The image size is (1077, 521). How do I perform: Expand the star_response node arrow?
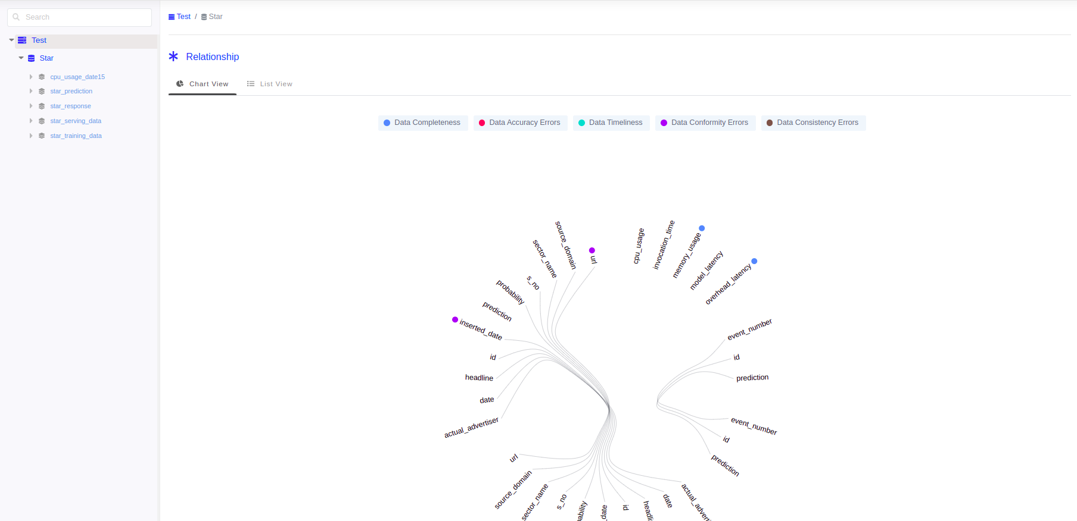[31, 106]
